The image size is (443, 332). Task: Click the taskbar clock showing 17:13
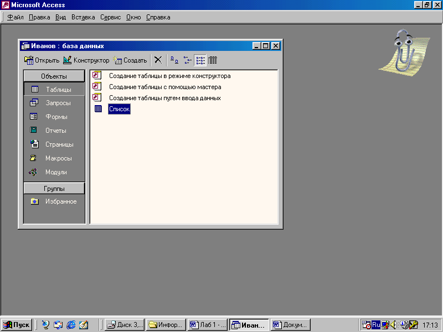(430, 325)
